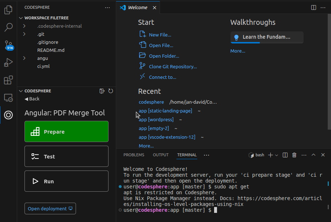Click the green Prepare button
Screen dimensions: 331x222
click(x=66, y=131)
